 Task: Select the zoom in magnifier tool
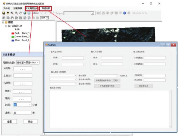tap(12, 13)
